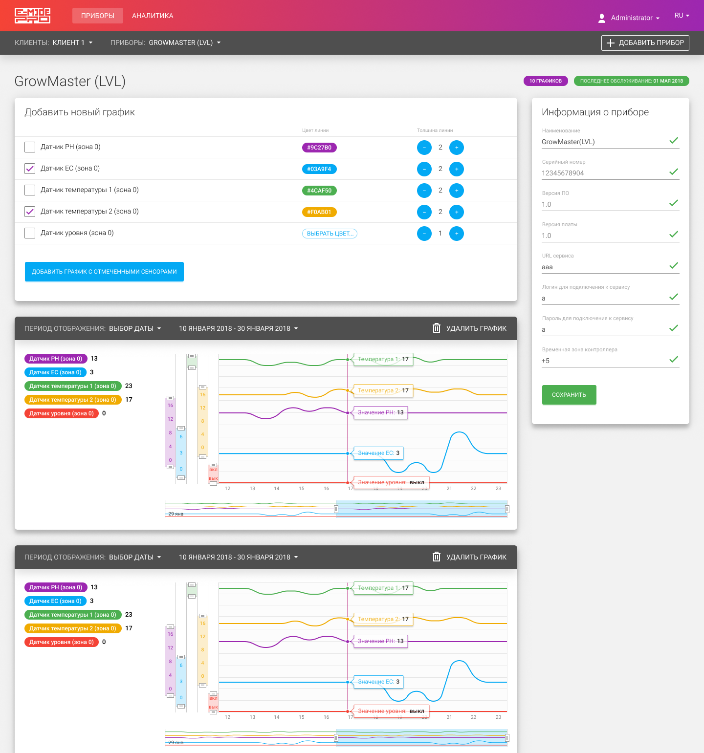Click ДОБАВИТЬ ГРАФИК С ОТМЕЧЕННЫМИ СЕНСОРАМИ button

click(104, 272)
